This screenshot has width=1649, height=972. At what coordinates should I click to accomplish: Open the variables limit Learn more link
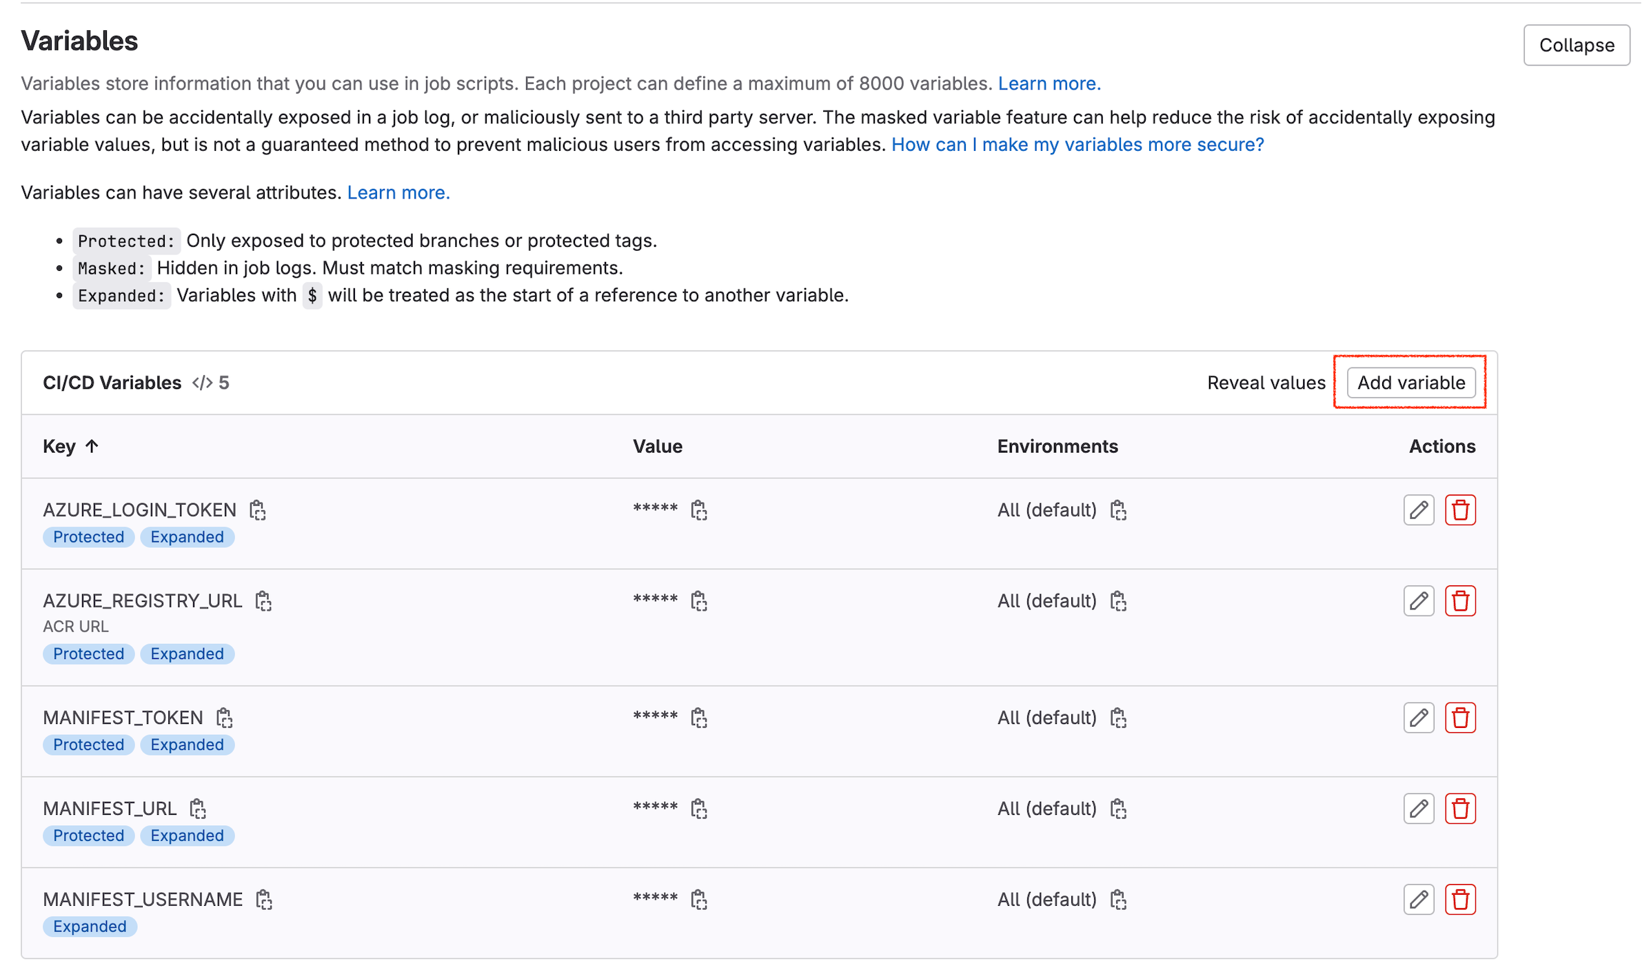pyautogui.click(x=1049, y=84)
